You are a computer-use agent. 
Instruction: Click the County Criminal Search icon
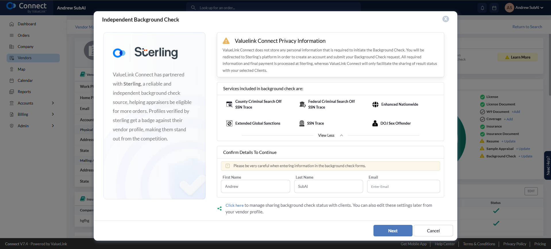pos(229,104)
